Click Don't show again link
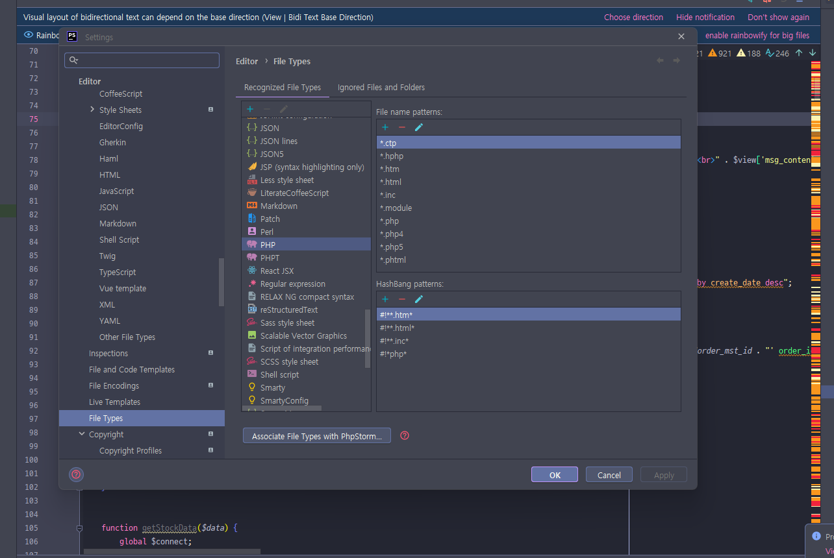 [779, 18]
